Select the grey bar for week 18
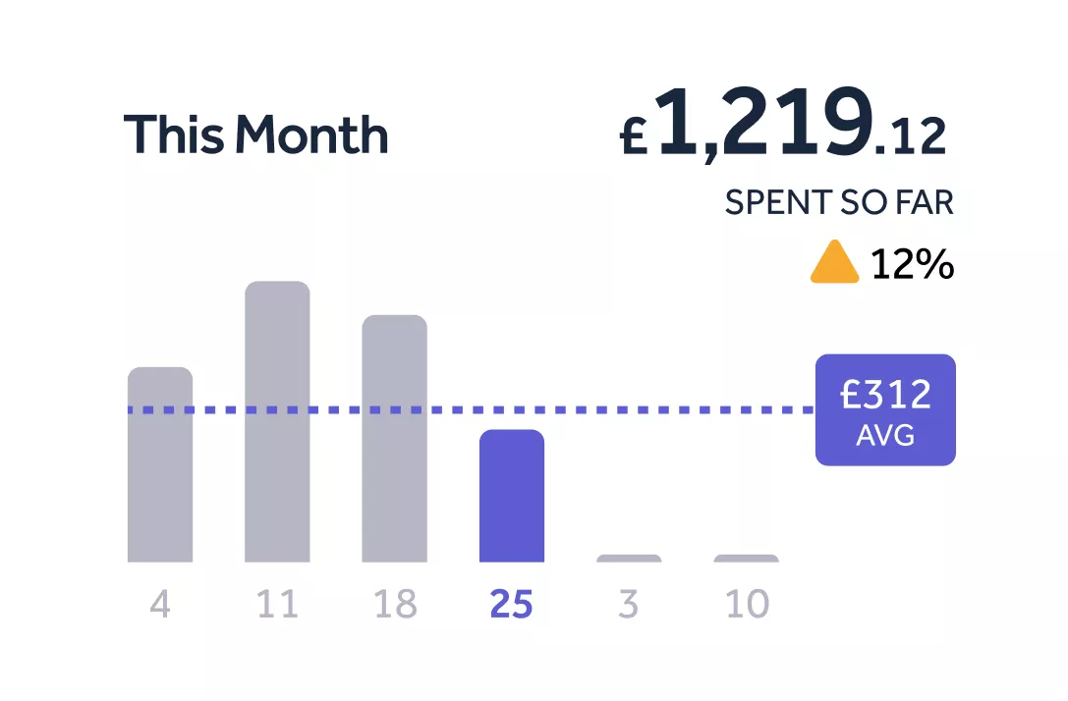The height and width of the screenshot is (701, 1068). click(394, 439)
